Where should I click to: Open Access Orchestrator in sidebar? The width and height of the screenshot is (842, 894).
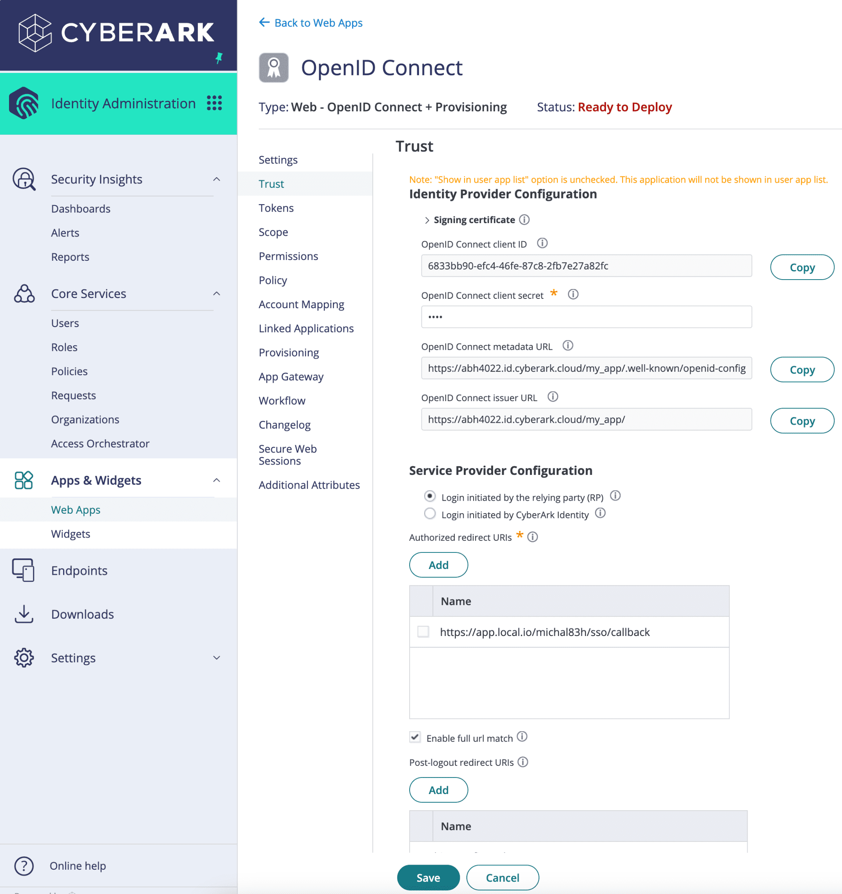(x=100, y=443)
